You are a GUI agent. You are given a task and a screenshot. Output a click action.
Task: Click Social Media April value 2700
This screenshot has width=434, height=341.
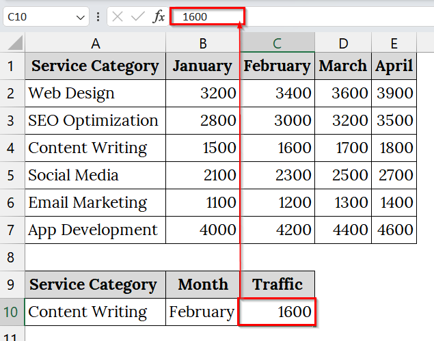(394, 176)
